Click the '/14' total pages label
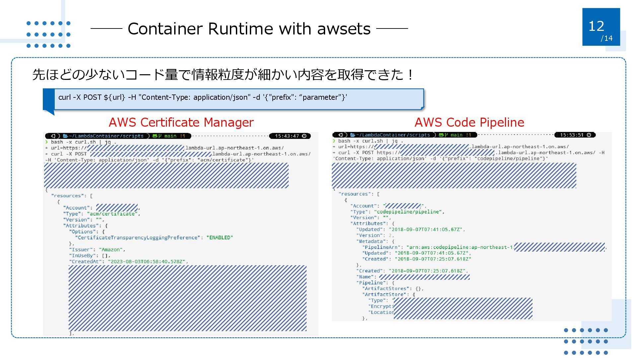Viewport: 637px width, 358px height. 606,38
